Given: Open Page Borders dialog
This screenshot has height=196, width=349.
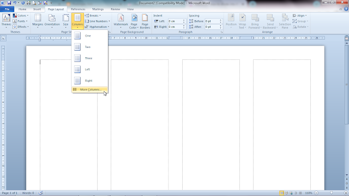Looking at the screenshot, I should [145, 21].
